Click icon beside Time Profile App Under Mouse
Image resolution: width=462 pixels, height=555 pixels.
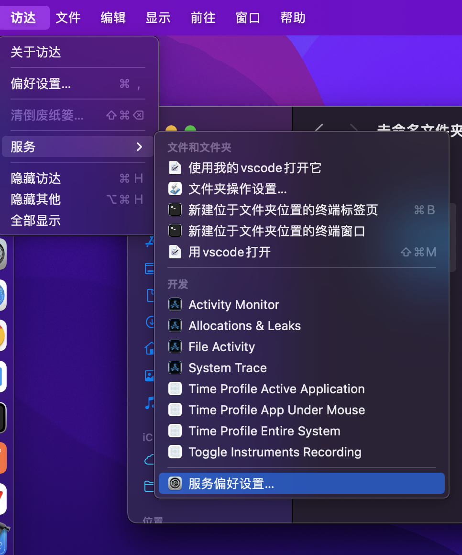coord(175,410)
